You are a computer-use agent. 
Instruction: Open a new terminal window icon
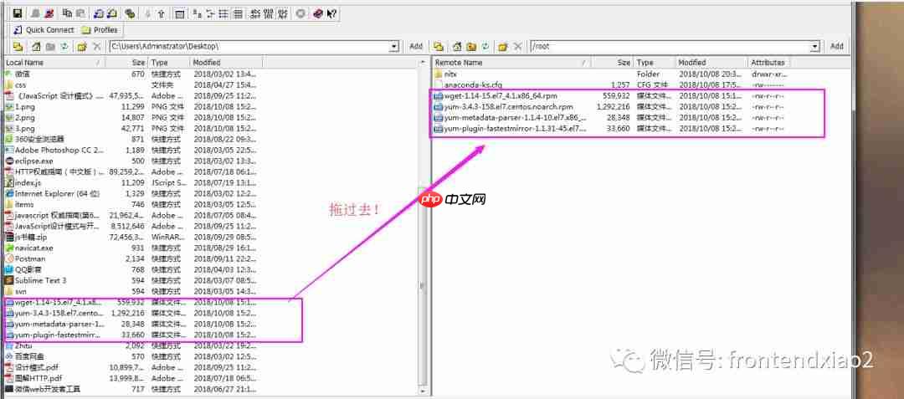point(98,13)
